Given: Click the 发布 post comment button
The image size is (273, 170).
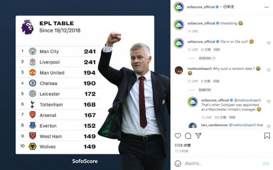Looking at the screenshot, I should coord(266,163).
